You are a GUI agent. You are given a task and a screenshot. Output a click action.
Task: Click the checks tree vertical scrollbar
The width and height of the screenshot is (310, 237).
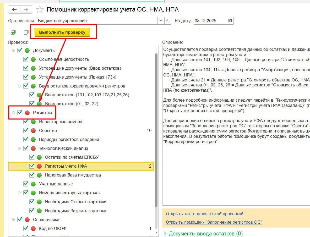(x=156, y=130)
